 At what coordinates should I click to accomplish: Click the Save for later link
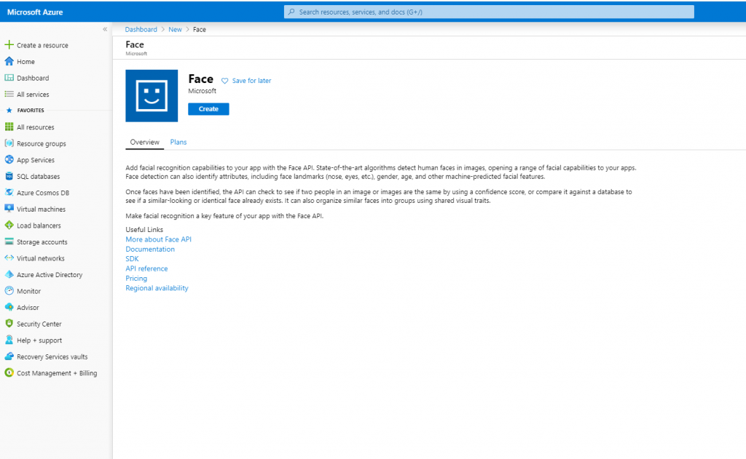[251, 81]
